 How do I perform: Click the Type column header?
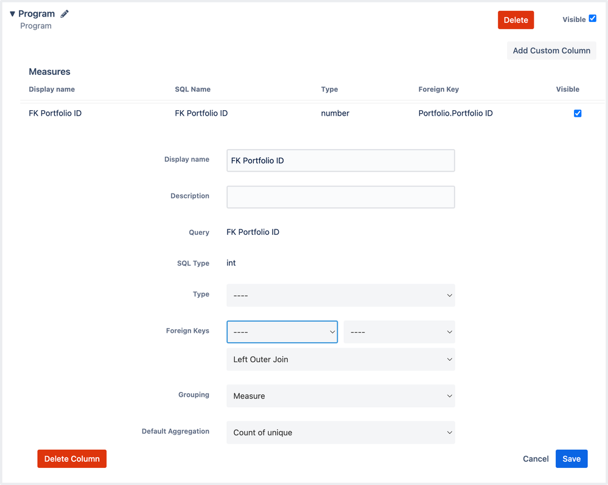click(x=330, y=89)
